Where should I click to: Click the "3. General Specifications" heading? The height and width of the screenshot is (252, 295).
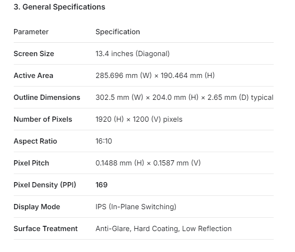[59, 7]
